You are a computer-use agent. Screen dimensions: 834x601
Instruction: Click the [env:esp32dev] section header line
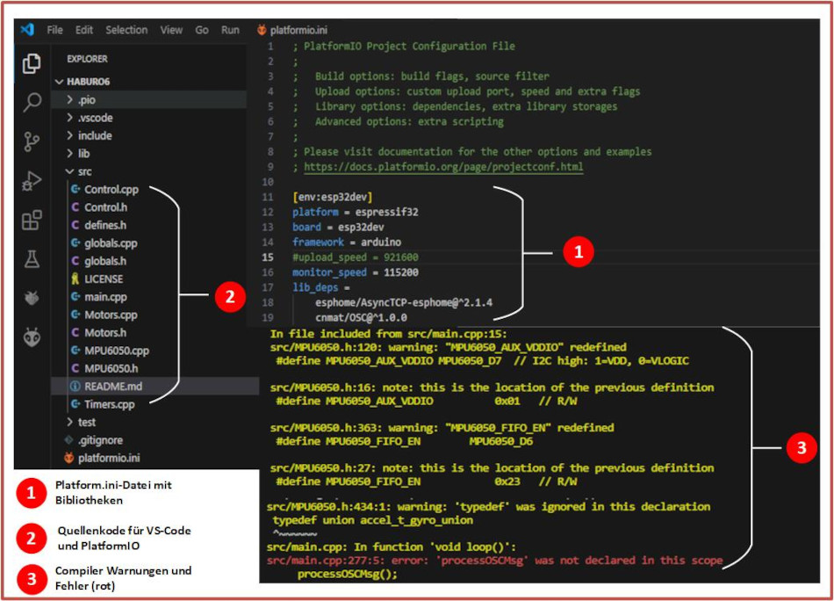[333, 197]
